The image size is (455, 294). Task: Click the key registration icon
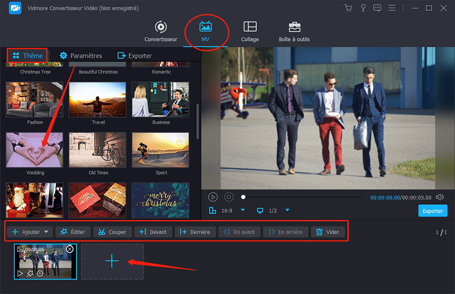(363, 8)
